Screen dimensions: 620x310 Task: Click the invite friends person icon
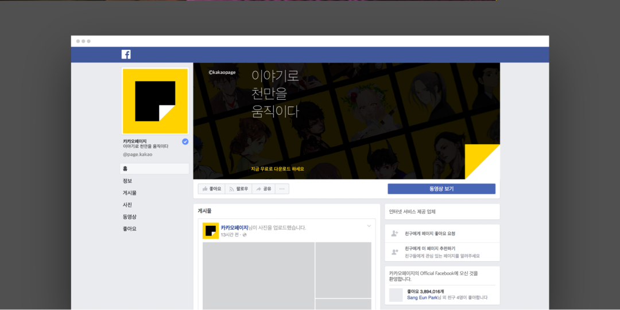(x=394, y=234)
